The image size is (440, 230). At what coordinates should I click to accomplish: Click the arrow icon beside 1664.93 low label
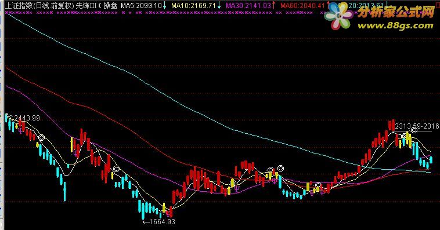(146, 222)
